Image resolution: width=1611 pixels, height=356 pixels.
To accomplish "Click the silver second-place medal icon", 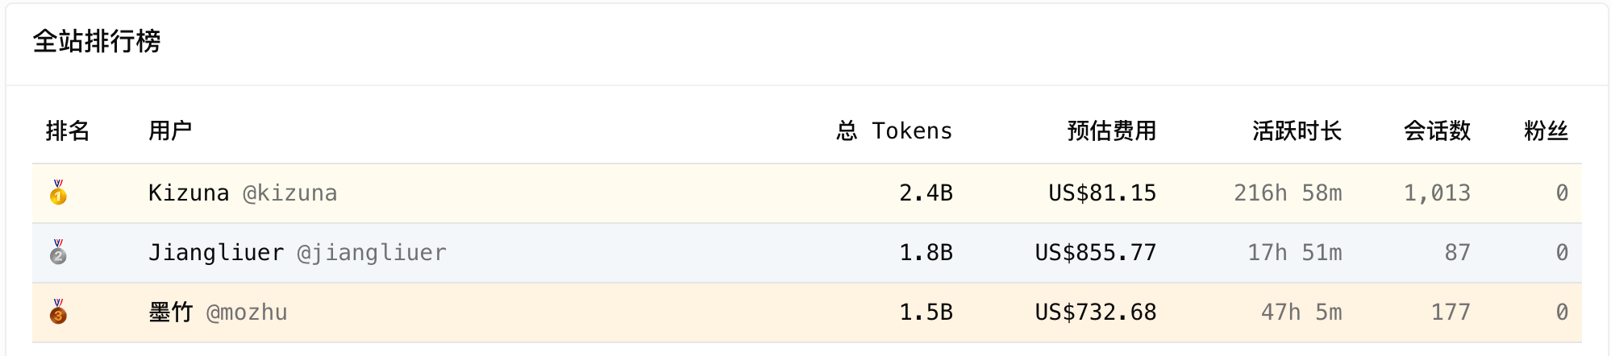I will tap(58, 252).
